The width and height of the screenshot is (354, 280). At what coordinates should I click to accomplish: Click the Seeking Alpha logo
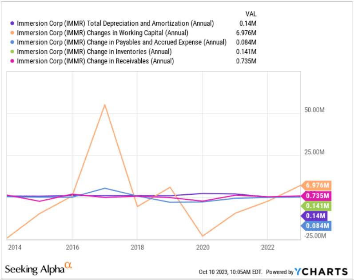click(x=38, y=268)
